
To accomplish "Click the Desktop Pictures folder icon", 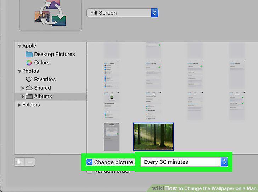I will pos(29,54).
